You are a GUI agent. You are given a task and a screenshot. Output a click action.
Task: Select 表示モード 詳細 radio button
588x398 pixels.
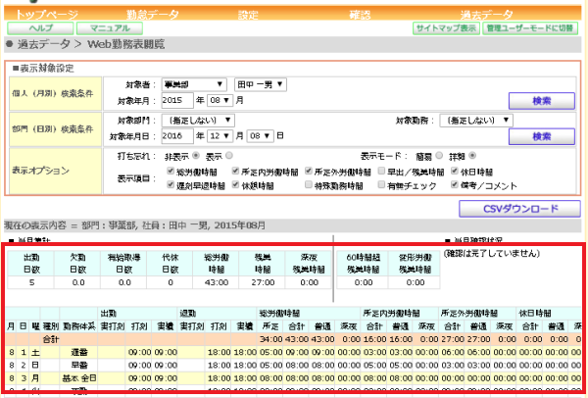(x=472, y=155)
